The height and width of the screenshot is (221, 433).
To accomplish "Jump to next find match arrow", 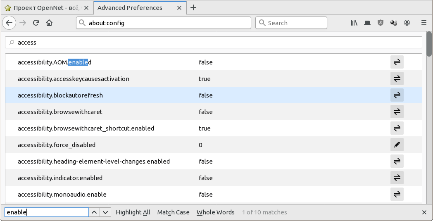I will (x=106, y=212).
